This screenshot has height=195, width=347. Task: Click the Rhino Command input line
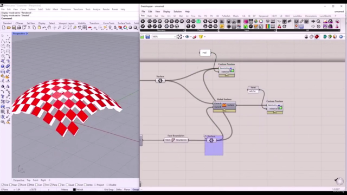(x=70, y=18)
